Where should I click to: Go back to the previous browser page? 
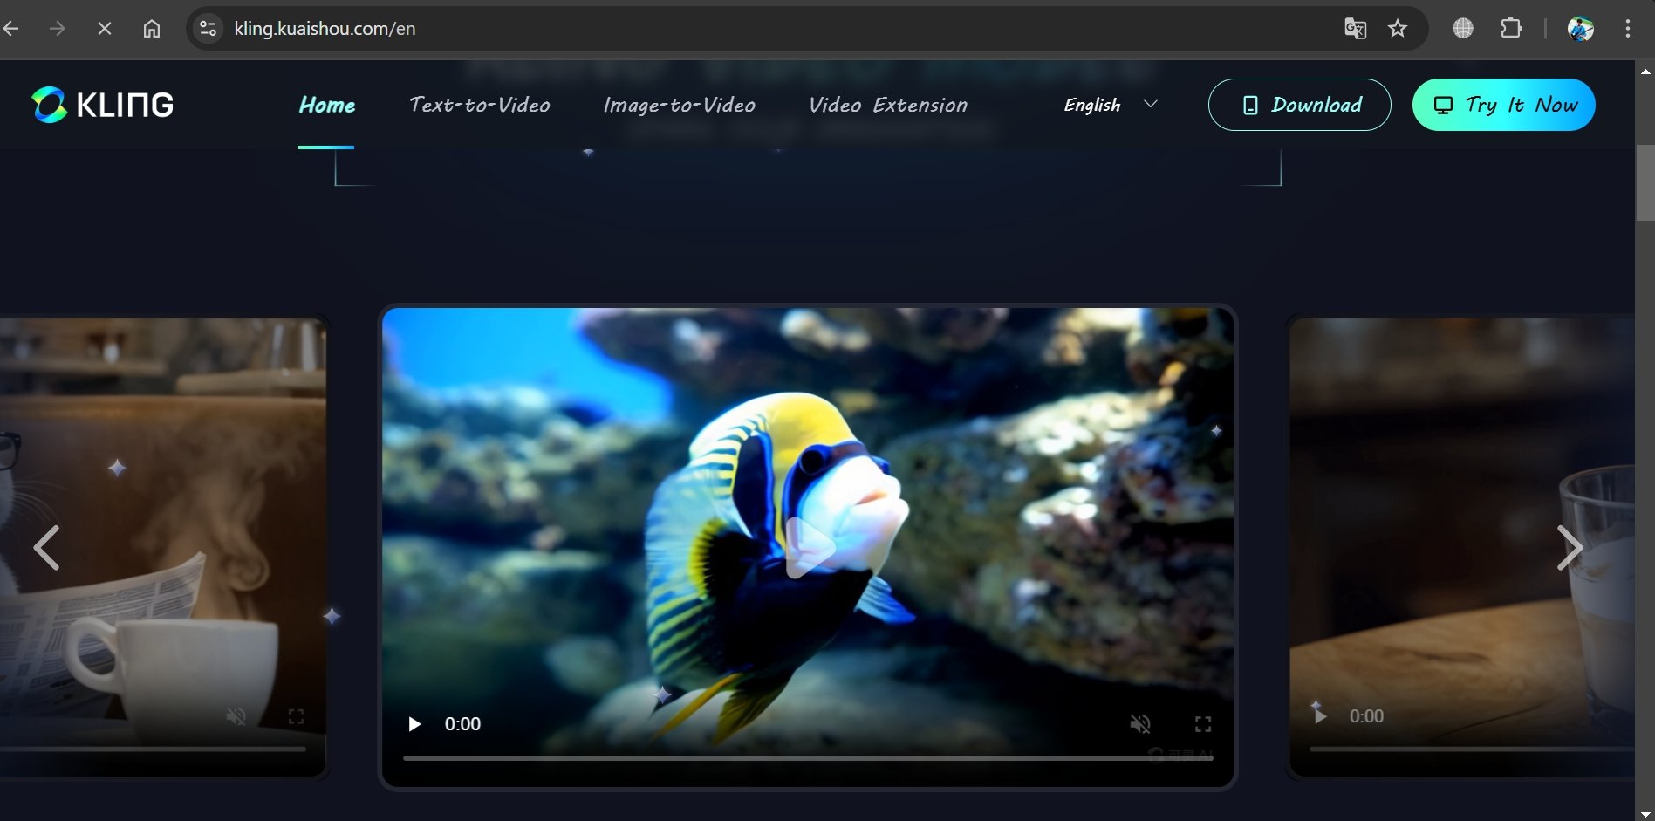pyautogui.click(x=11, y=29)
